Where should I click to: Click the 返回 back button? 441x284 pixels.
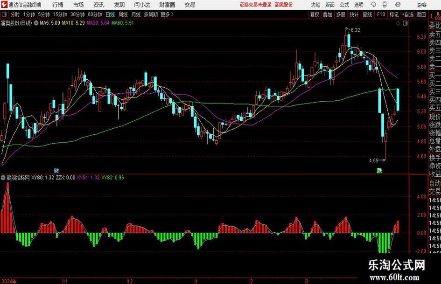click(421, 14)
